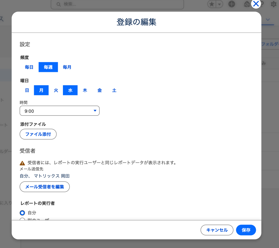Viewport: 279px width, 248px height.
Task: Click the 保存 button
Action: point(246,230)
